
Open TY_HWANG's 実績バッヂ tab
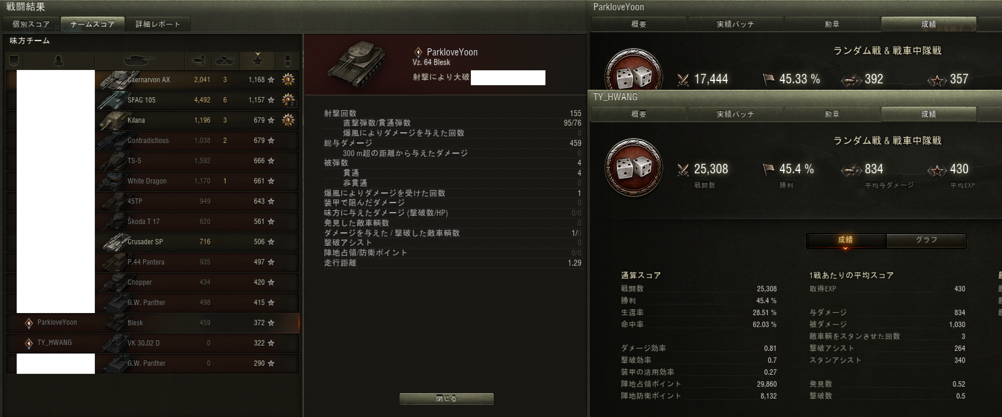735,114
